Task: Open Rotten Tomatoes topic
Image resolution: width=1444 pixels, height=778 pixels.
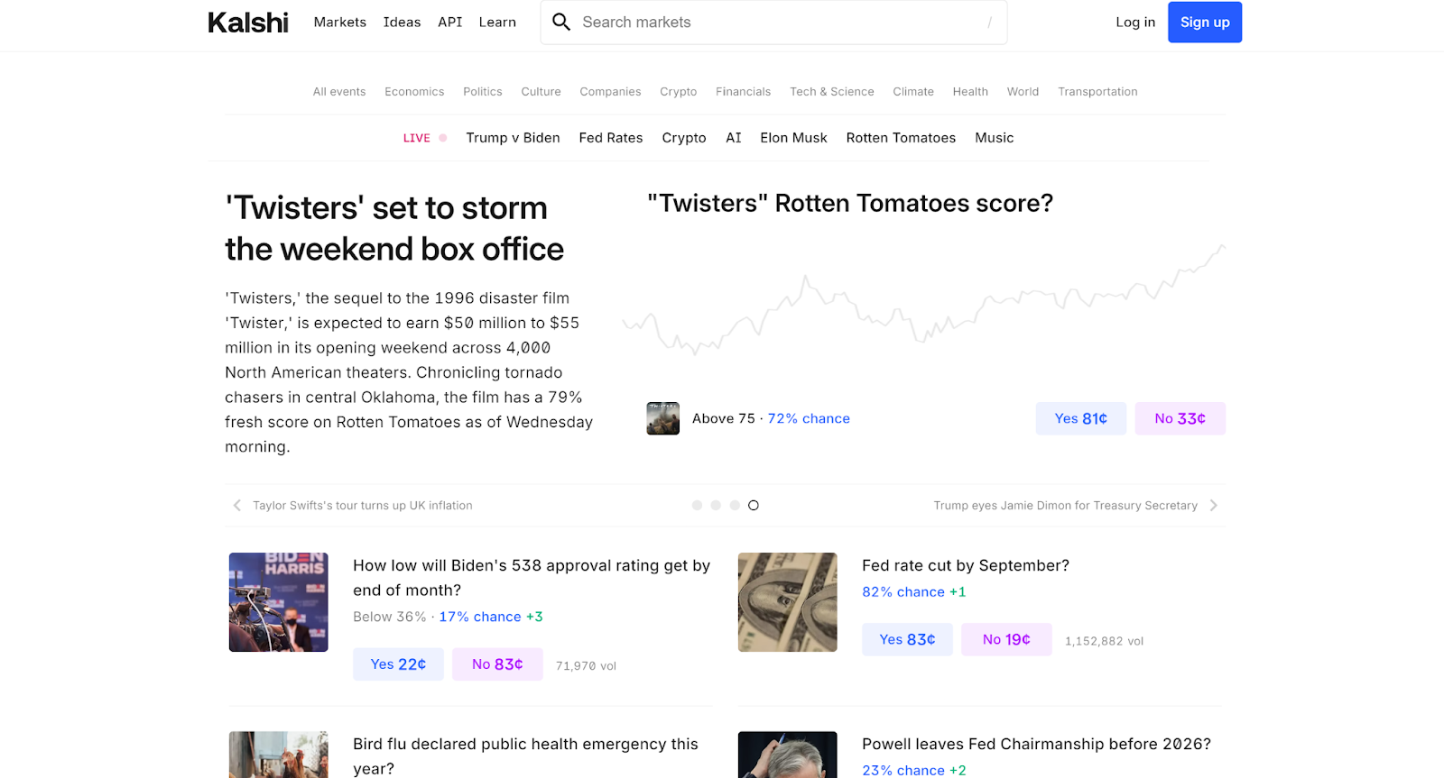Action: point(901,138)
